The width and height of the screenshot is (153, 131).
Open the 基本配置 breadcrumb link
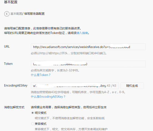click(x=16, y=14)
